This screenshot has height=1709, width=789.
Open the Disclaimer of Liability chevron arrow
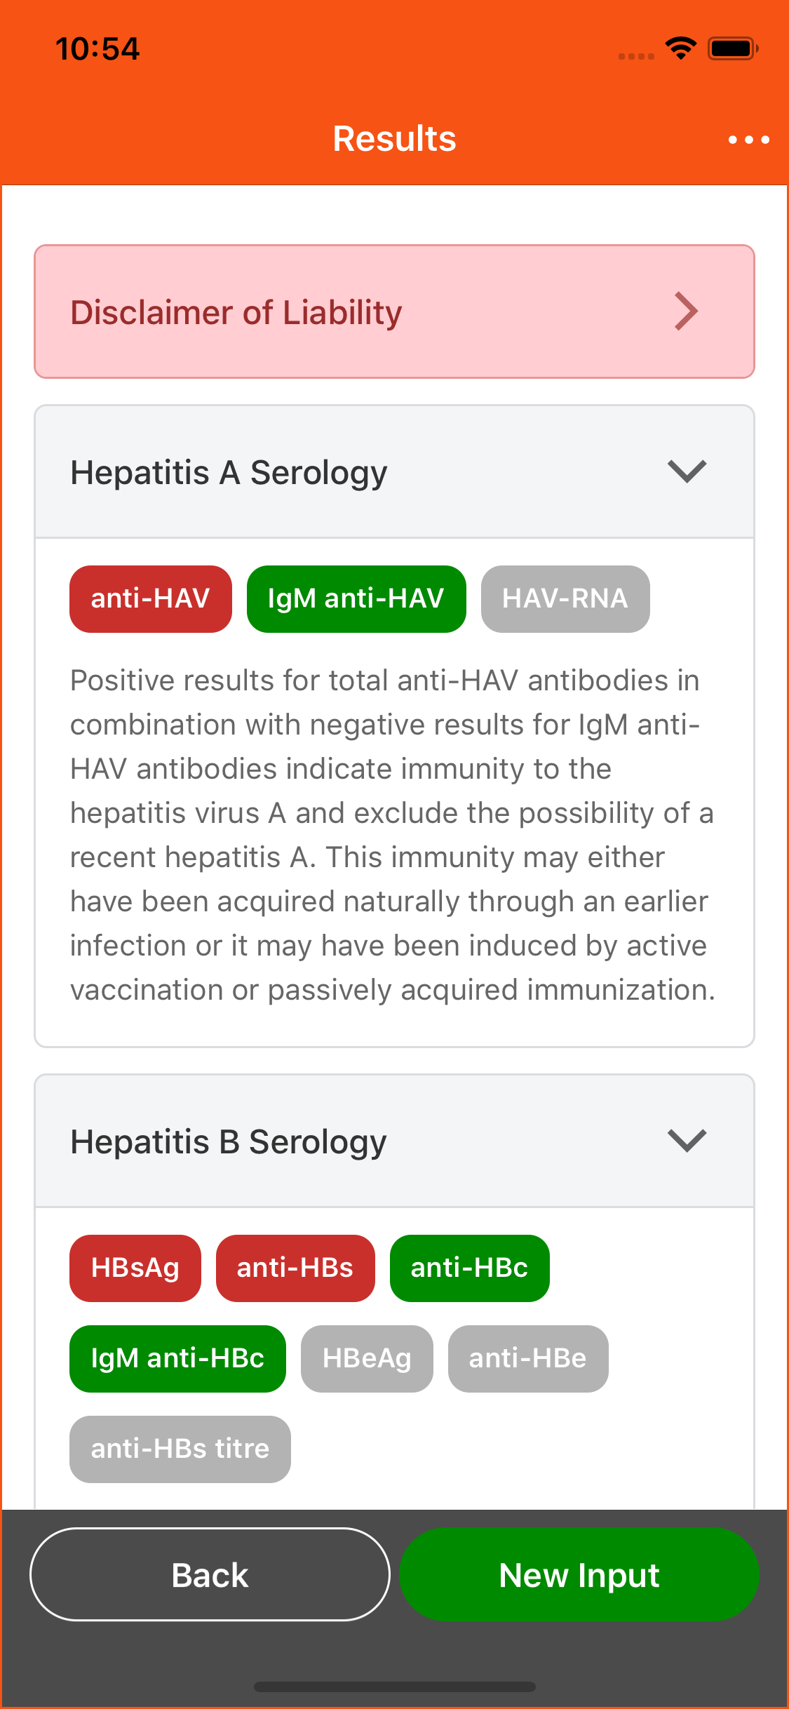pos(686,311)
